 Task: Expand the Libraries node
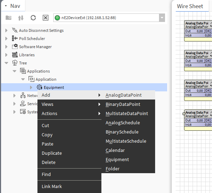(x=6, y=55)
